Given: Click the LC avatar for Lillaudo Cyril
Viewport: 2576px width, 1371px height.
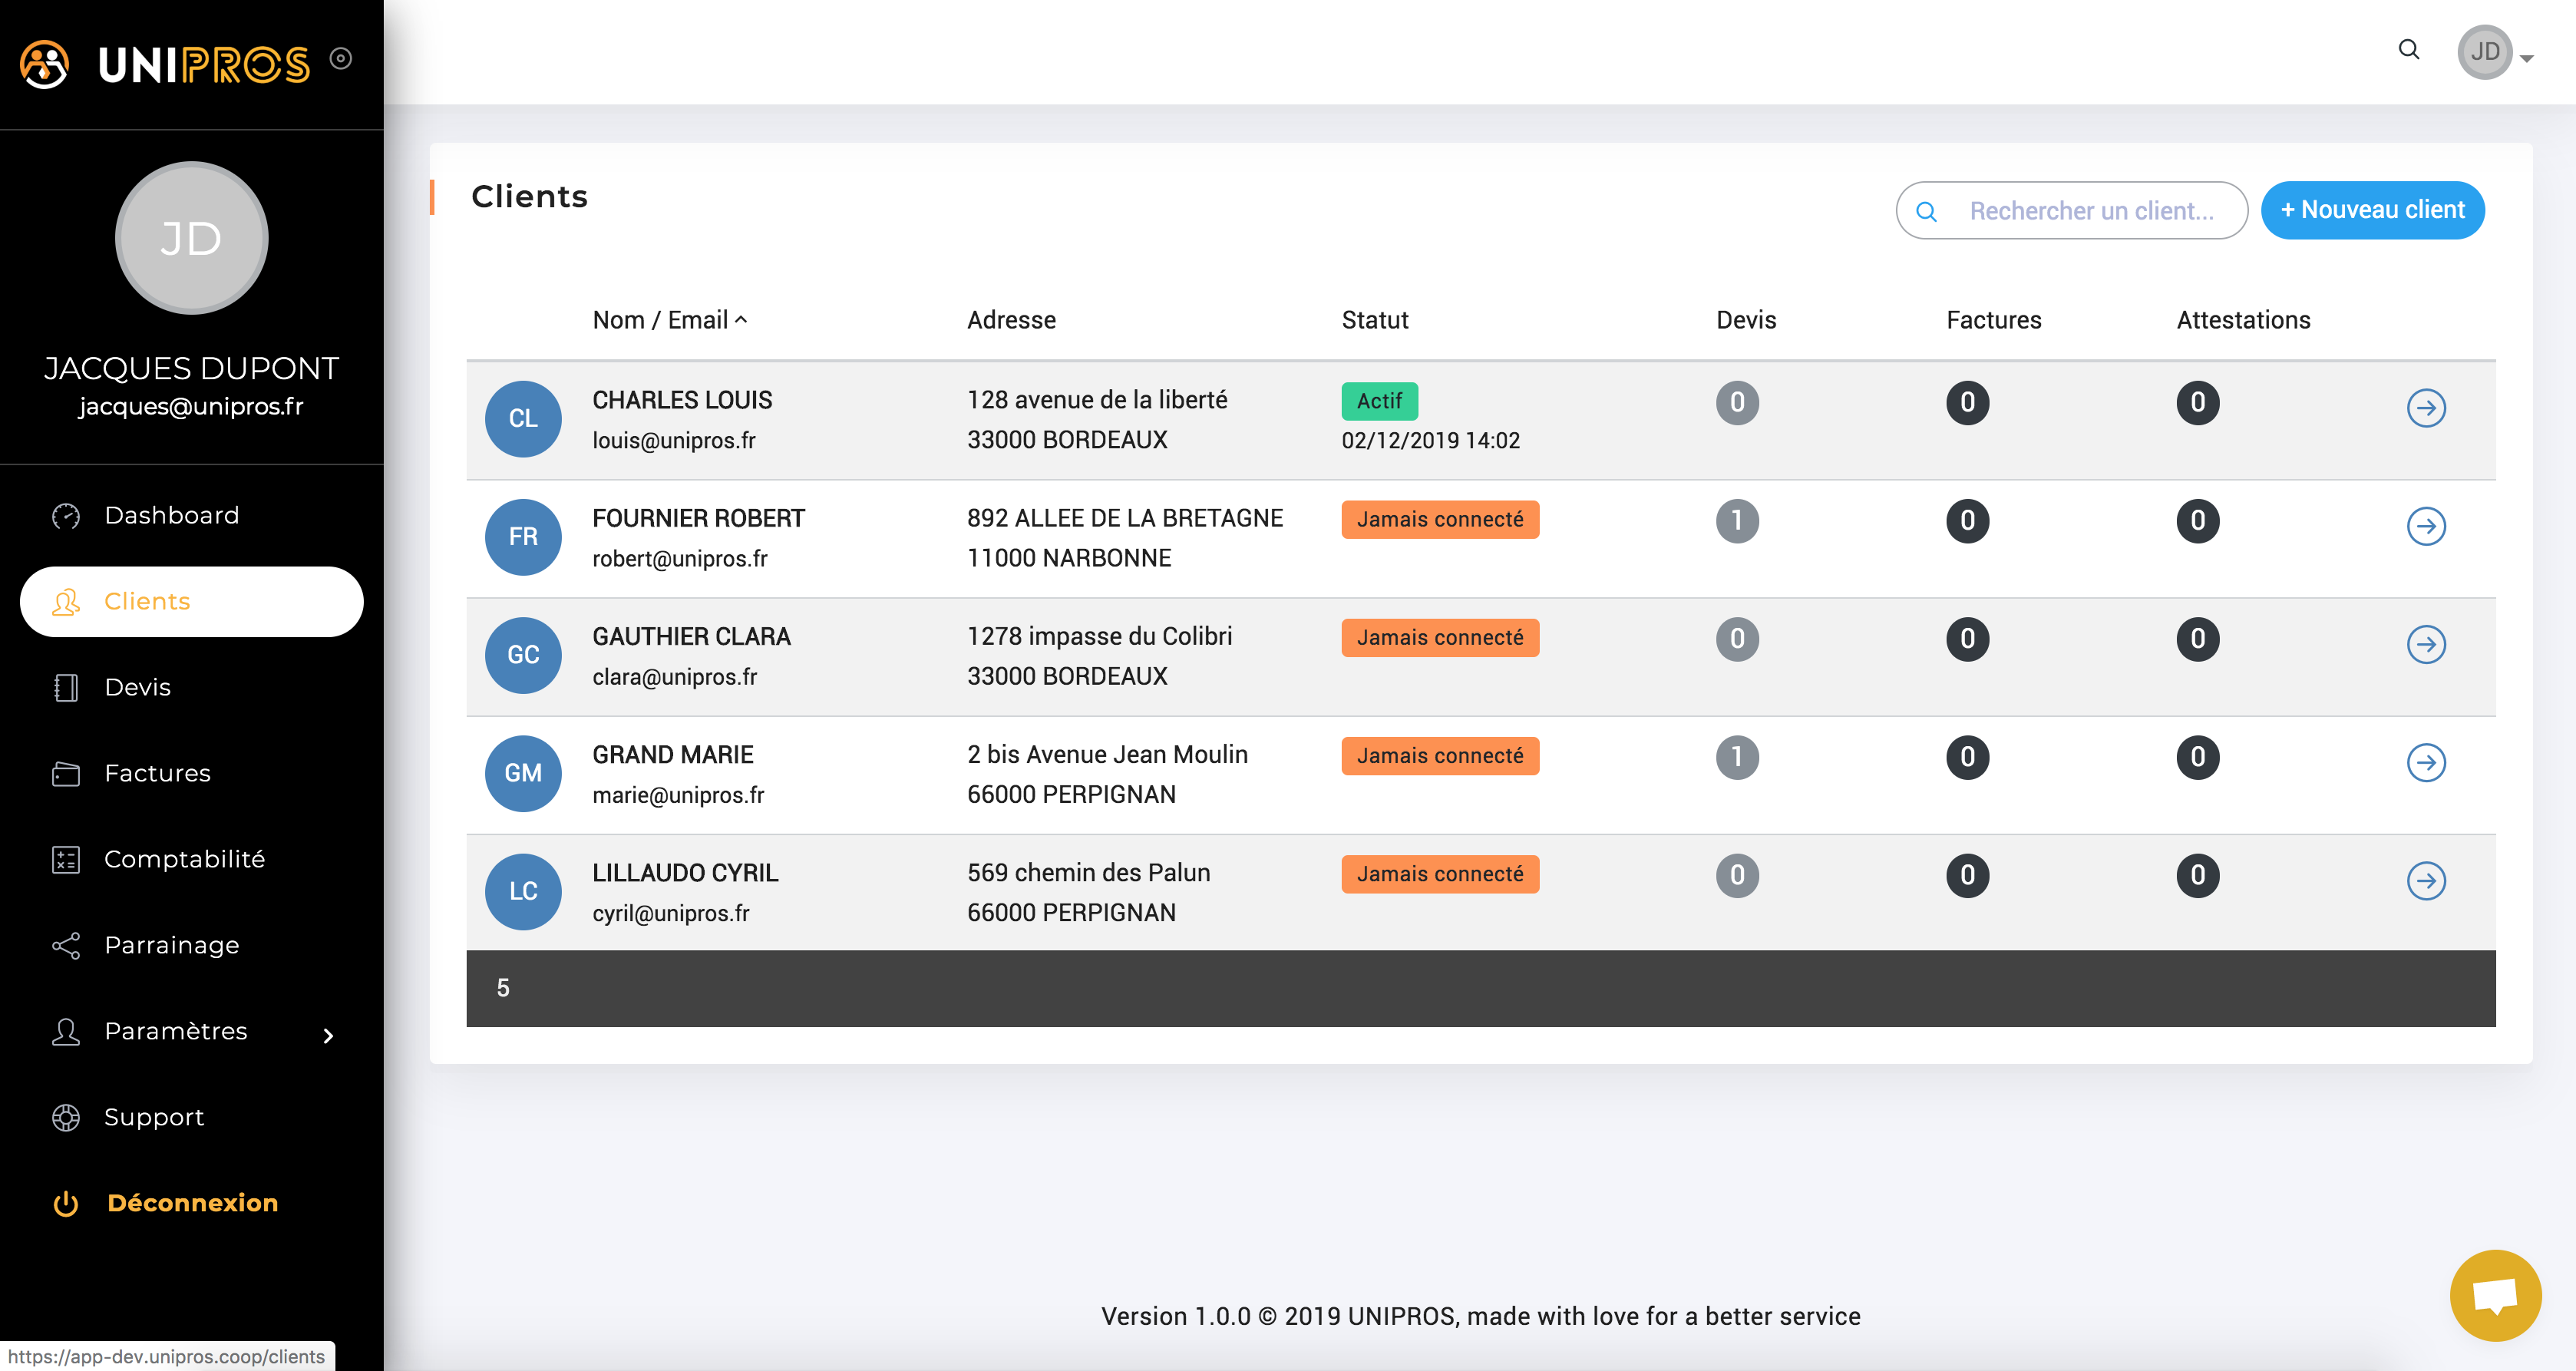Looking at the screenshot, I should click(x=523, y=891).
